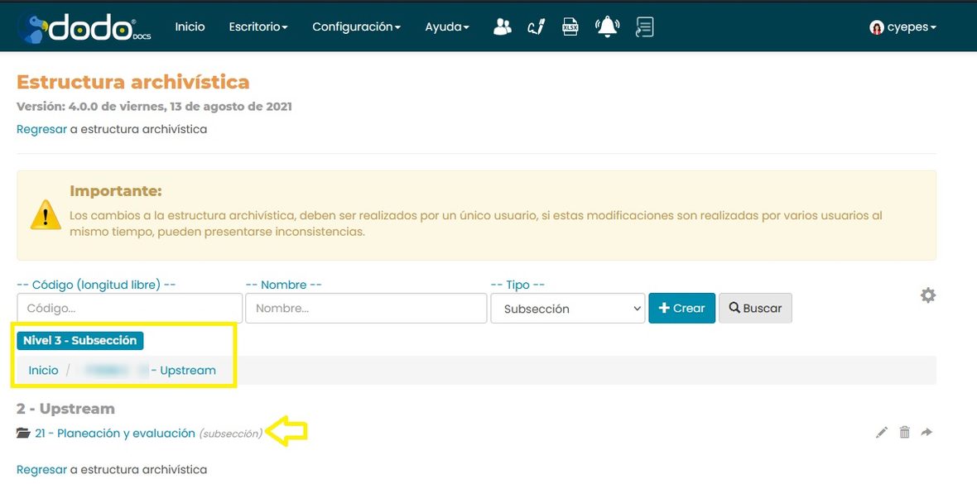Click the top Regresar link
This screenshot has width=977, height=484.
[x=41, y=130]
